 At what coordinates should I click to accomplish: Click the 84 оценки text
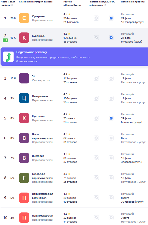pyautogui.click(x=70, y=158)
